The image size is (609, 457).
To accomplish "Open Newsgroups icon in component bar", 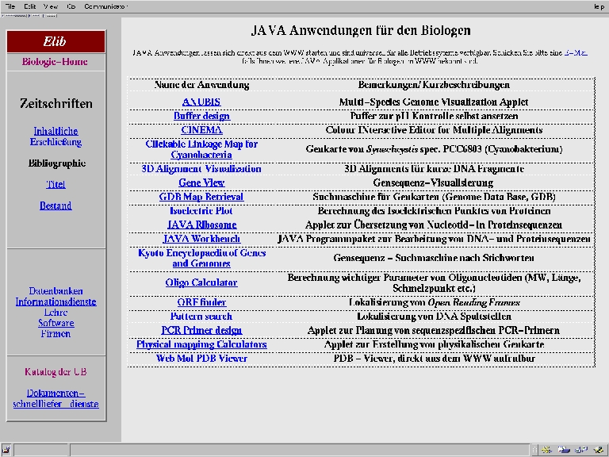I will [x=580, y=450].
